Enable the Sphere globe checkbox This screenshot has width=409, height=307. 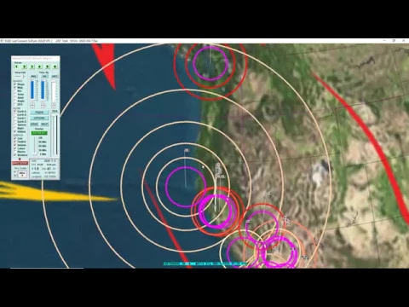click(x=15, y=125)
